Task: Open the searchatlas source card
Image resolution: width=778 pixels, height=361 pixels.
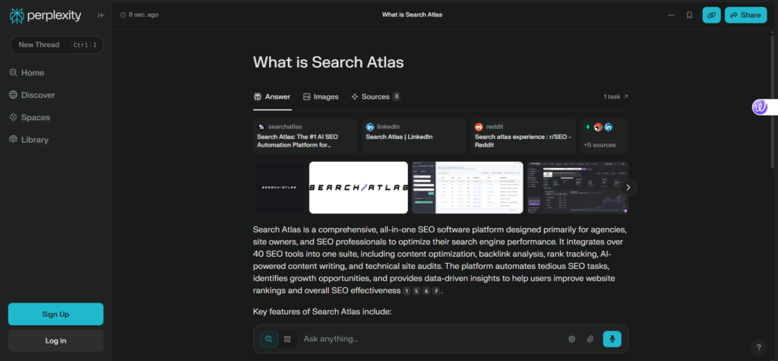Action: 305,136
